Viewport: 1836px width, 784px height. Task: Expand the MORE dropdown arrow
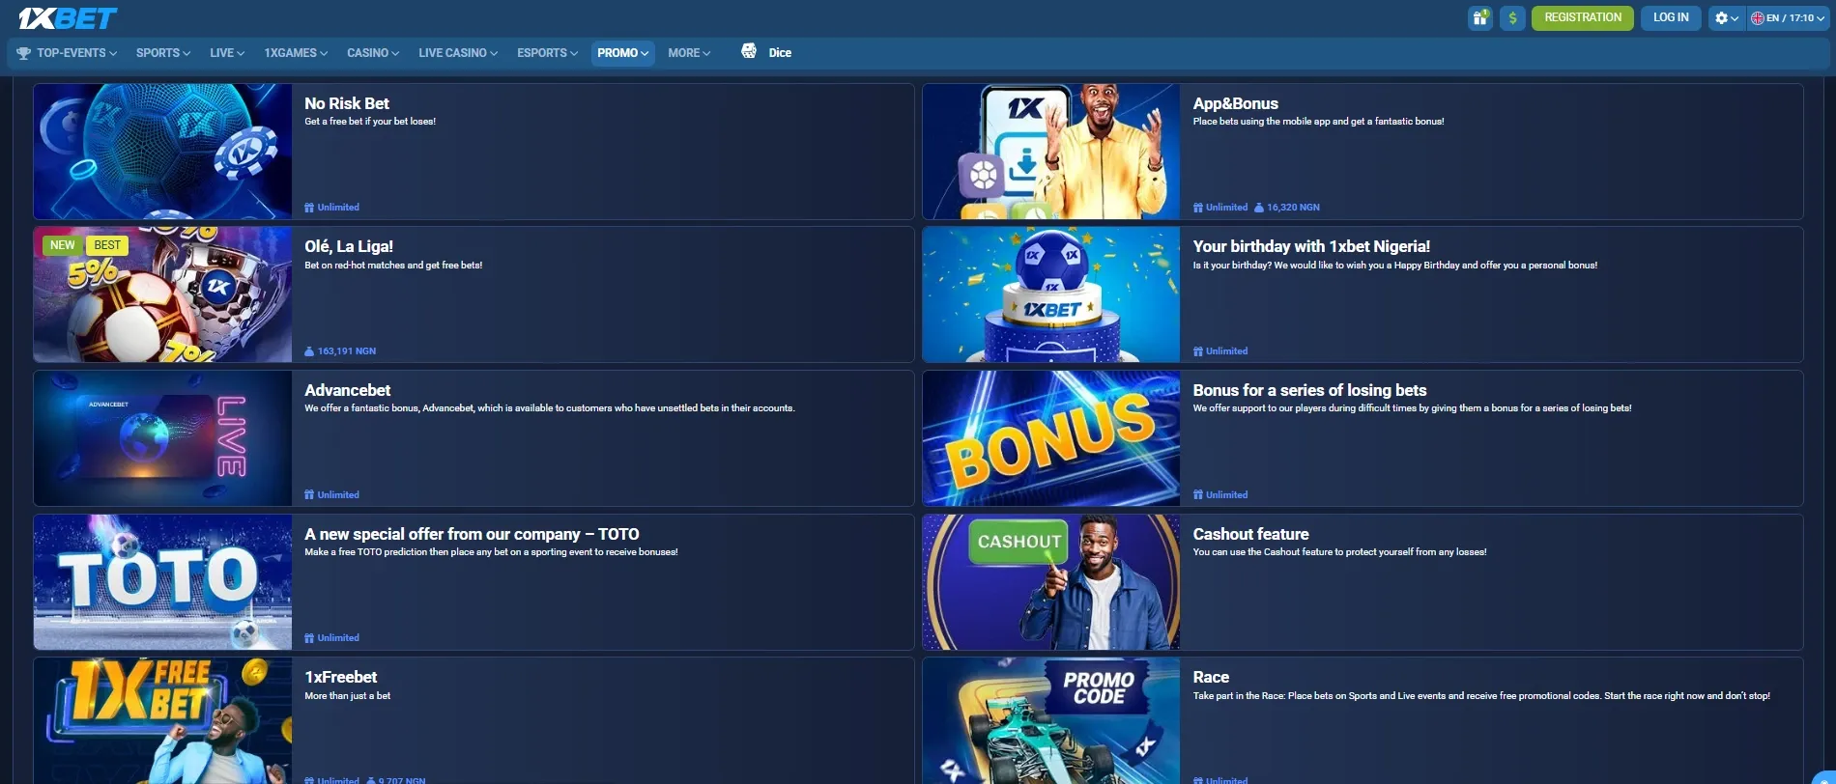tap(706, 54)
